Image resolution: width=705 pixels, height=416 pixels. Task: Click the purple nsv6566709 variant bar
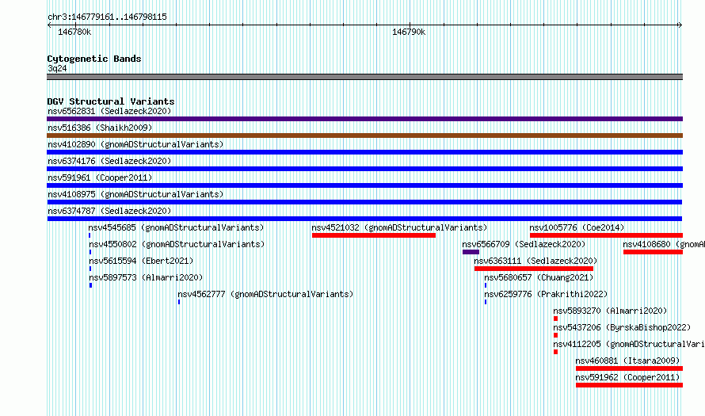(x=471, y=252)
